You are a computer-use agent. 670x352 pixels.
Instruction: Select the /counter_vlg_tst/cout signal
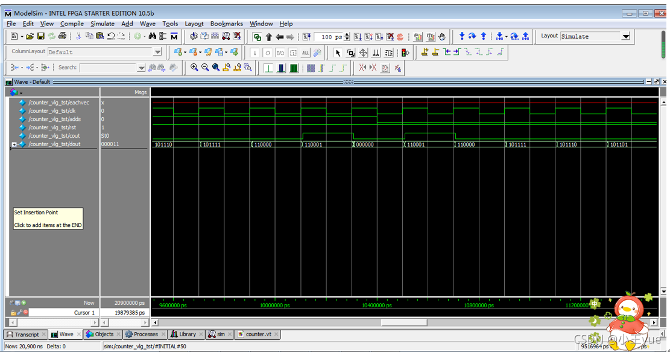[54, 136]
